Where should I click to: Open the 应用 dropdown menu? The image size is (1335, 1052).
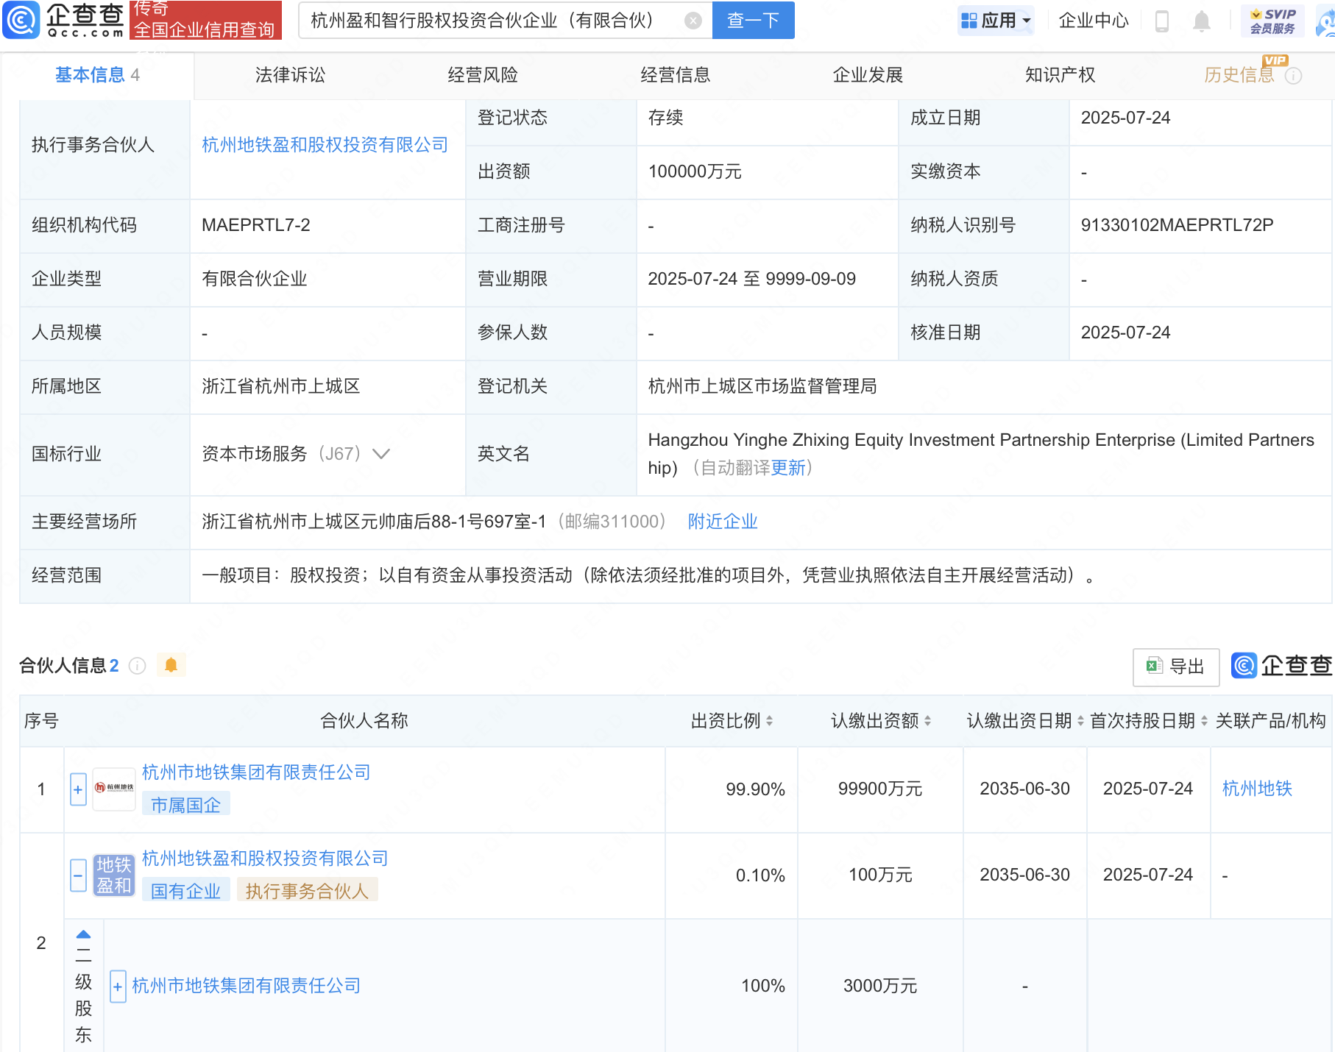tap(996, 21)
